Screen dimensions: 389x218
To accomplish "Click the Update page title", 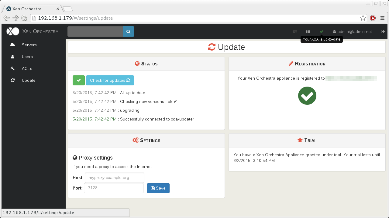I will pos(226,47).
